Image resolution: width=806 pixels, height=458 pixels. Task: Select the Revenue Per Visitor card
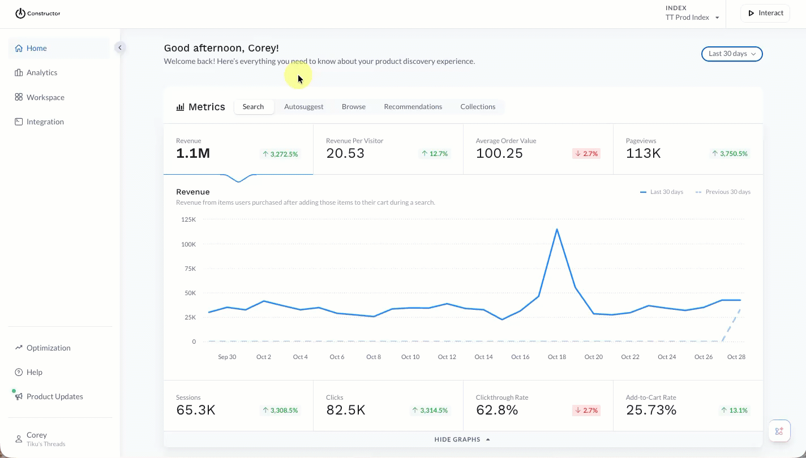tap(388, 149)
